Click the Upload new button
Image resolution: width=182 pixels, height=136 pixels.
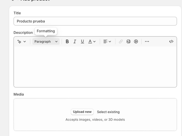coord(82,112)
